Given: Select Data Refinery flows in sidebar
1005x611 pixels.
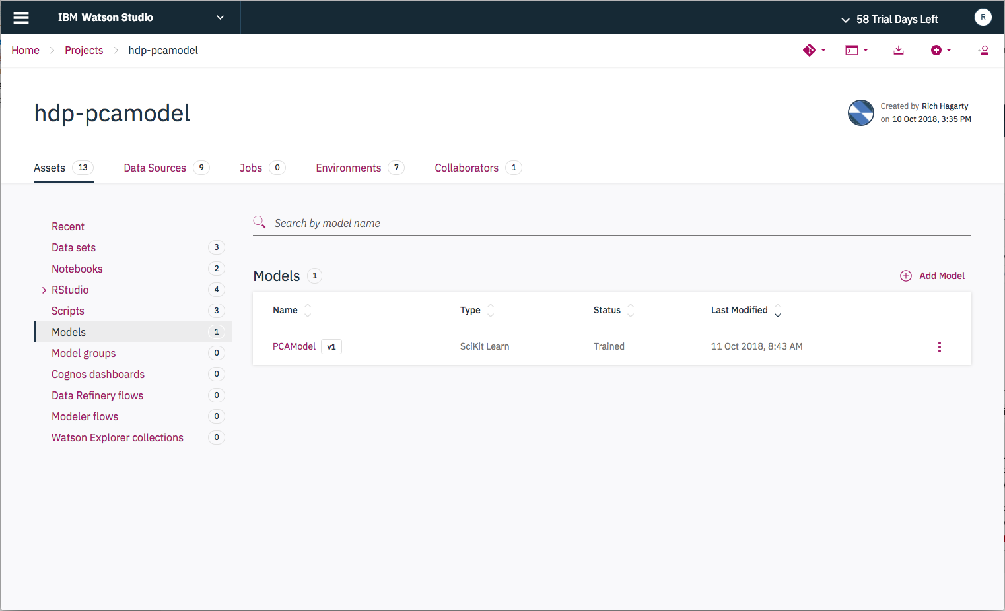Looking at the screenshot, I should (97, 395).
